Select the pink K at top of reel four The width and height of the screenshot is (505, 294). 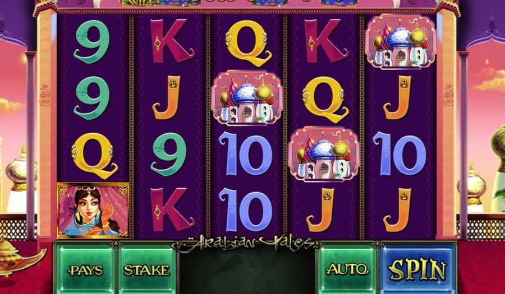tap(326, 41)
